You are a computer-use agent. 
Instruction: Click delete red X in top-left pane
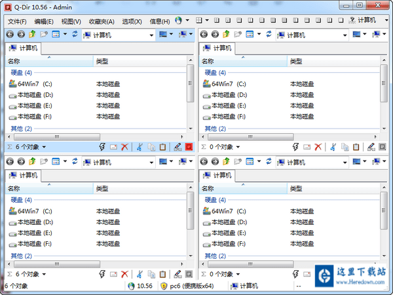coord(124,147)
